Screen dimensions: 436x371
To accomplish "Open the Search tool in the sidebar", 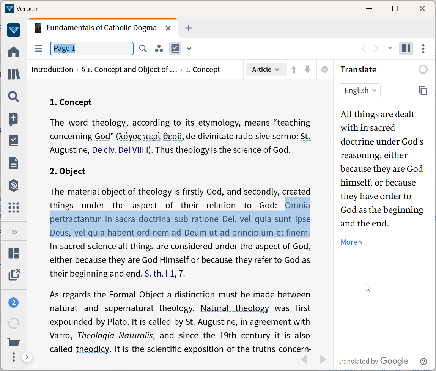I will coord(14,97).
